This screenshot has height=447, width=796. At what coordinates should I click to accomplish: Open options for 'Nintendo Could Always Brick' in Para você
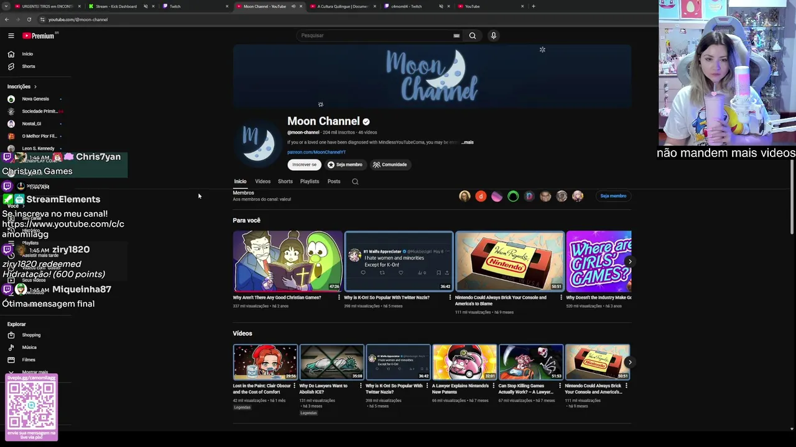tap(561, 297)
